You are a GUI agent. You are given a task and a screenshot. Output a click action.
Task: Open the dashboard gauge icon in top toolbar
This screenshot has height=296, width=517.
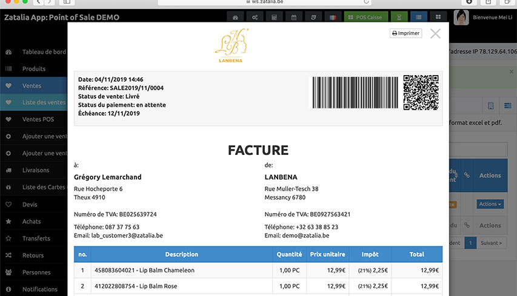point(235,17)
